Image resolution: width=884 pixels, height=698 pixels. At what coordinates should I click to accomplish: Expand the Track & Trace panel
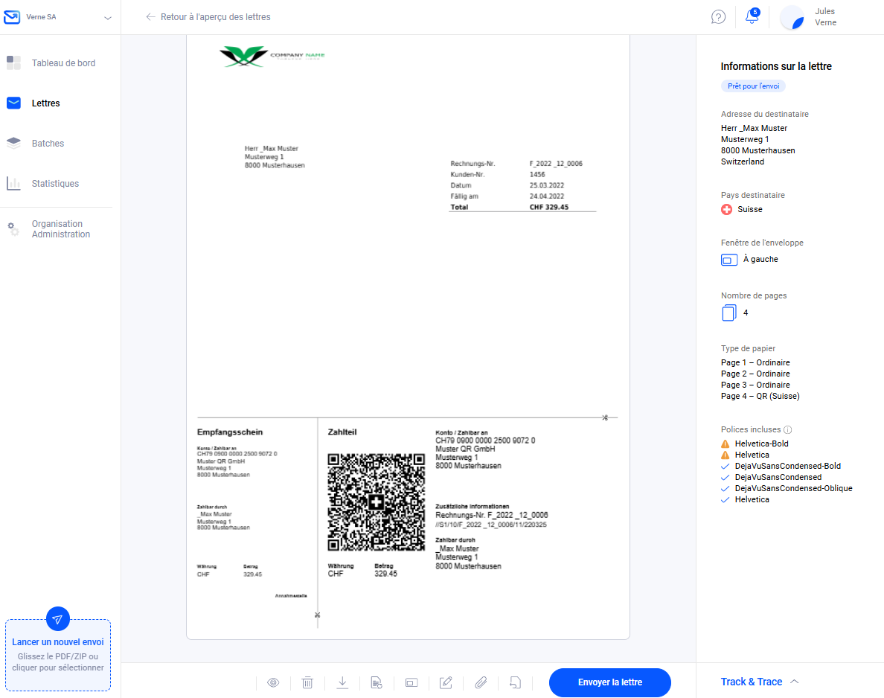pos(760,682)
